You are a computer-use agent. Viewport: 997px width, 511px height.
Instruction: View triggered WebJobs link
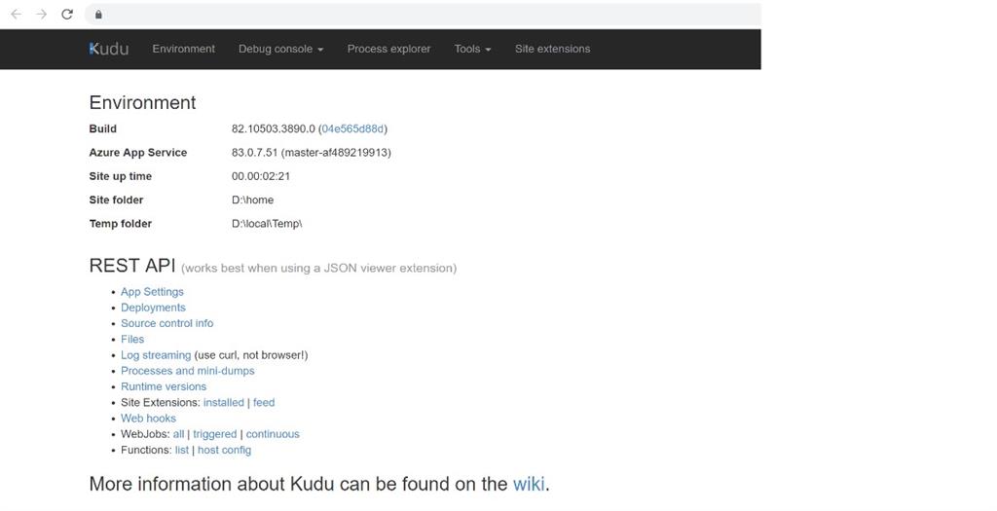(214, 434)
